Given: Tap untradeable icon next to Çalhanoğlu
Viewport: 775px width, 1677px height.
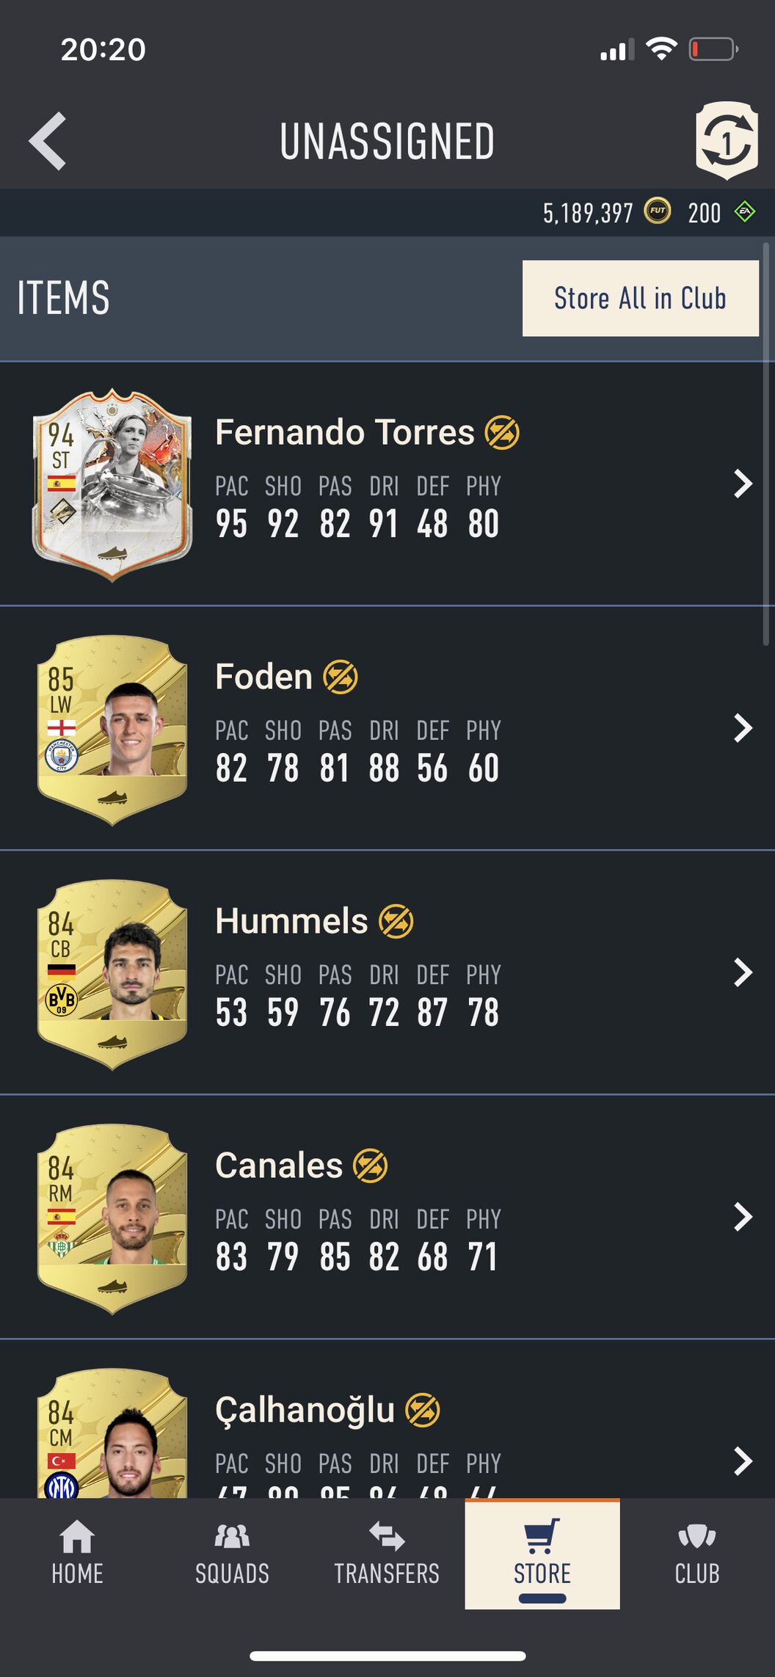Looking at the screenshot, I should click(423, 1410).
